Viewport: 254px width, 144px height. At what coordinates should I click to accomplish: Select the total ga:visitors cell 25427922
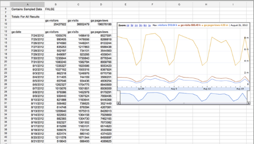pyautogui.click(x=56, y=24)
